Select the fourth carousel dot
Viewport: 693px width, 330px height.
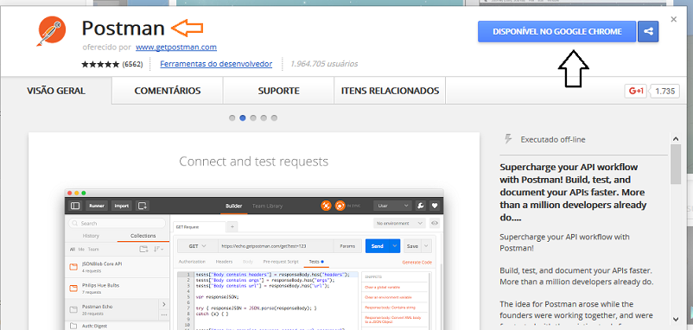[264, 118]
